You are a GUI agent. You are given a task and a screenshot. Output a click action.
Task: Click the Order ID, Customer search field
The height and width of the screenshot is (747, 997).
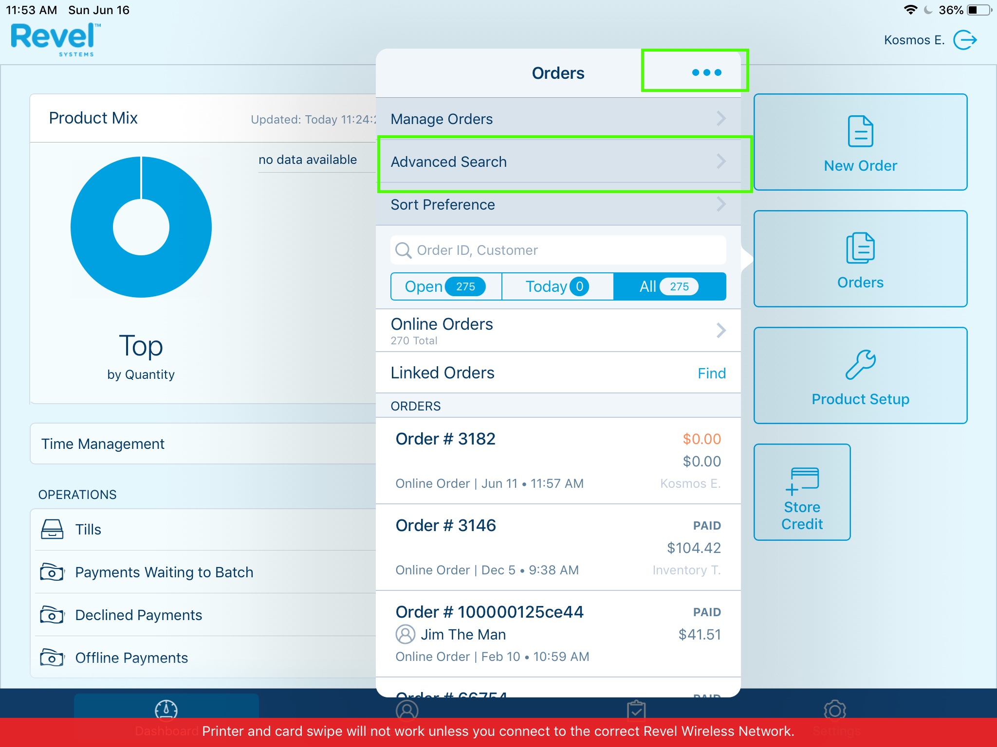tap(558, 250)
